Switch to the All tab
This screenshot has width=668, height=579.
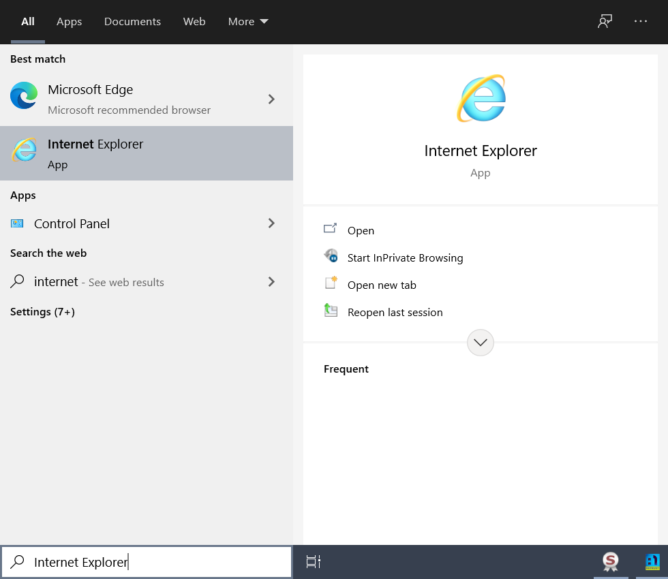coord(28,21)
